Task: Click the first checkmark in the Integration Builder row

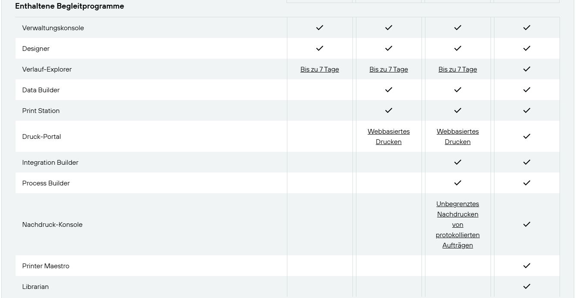Action: tap(457, 162)
